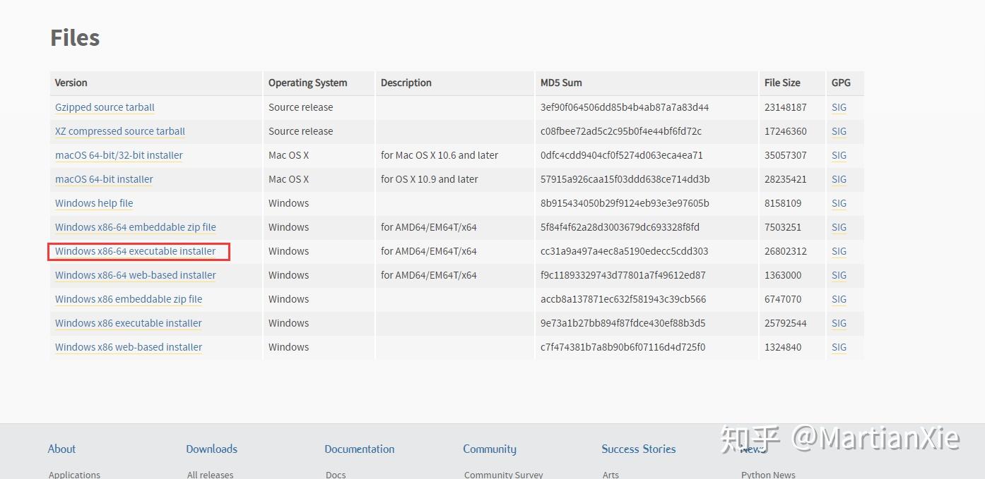
Task: Download the XZ compressed source tarball
Action: (x=120, y=131)
